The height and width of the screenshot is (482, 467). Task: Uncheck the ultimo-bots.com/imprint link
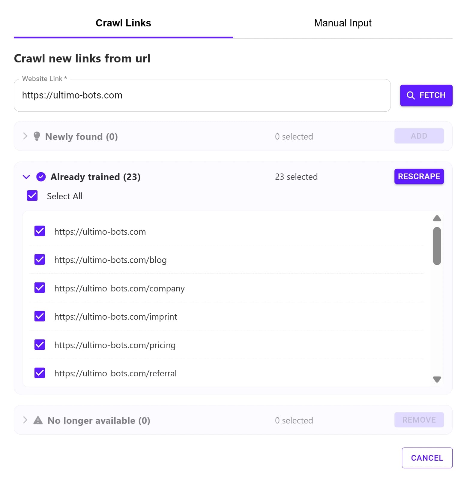tap(40, 316)
